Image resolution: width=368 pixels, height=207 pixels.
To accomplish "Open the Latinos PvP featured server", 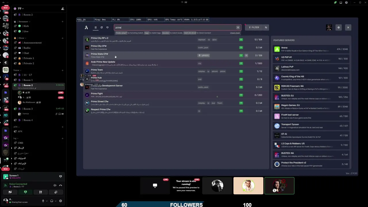I will tap(311, 68).
